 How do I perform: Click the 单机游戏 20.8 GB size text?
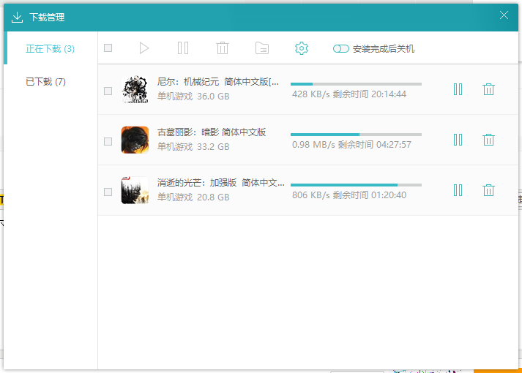(x=193, y=197)
